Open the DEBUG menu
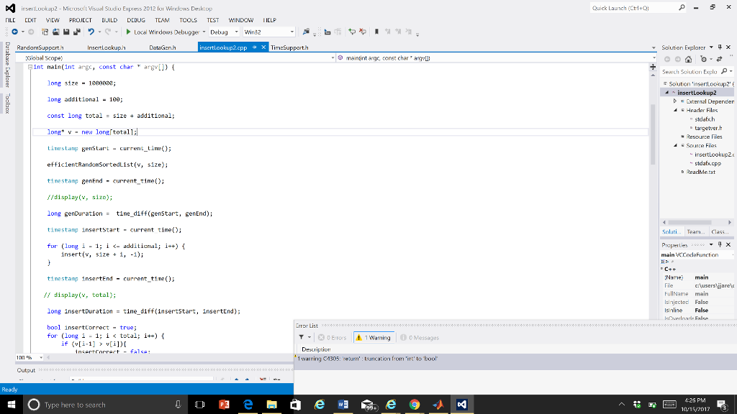The image size is (737, 414). [x=135, y=20]
